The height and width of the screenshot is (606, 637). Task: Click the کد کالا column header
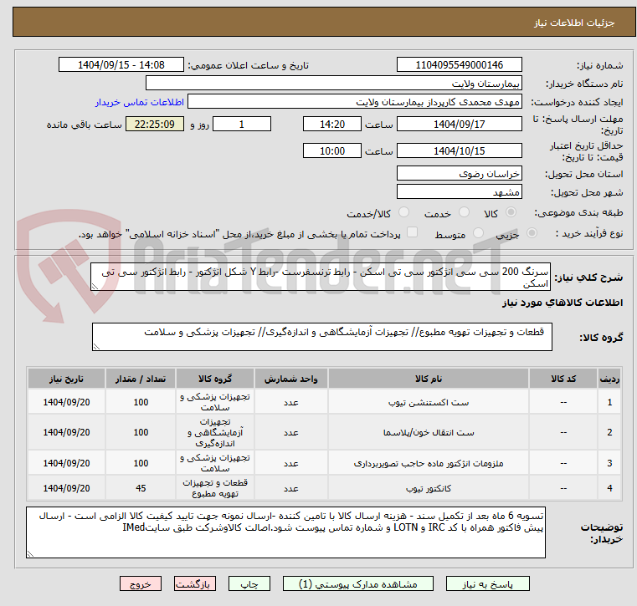click(x=563, y=379)
